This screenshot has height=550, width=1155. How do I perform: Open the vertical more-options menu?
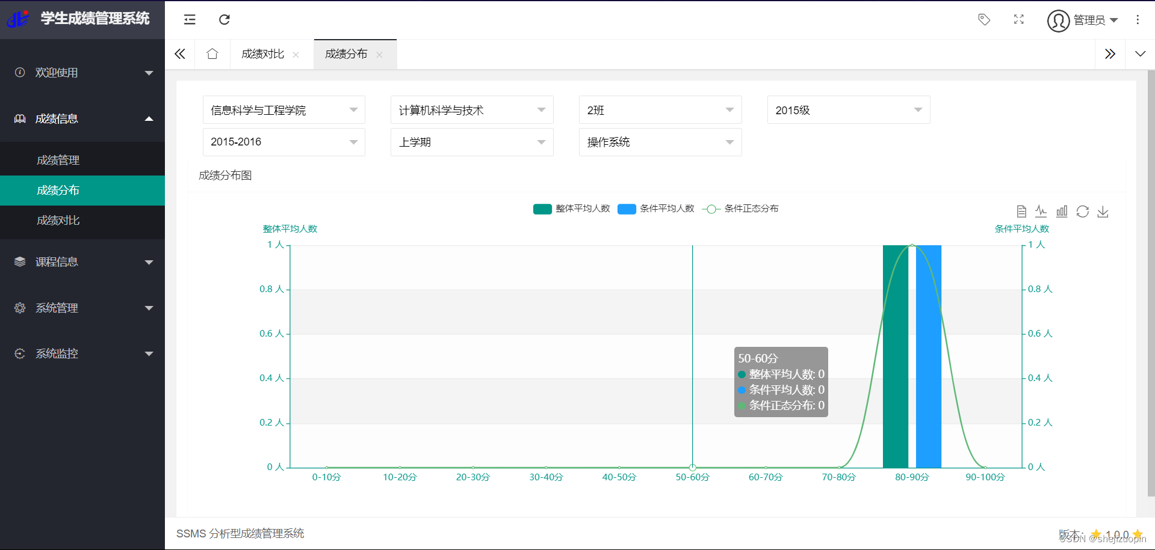tap(1138, 20)
